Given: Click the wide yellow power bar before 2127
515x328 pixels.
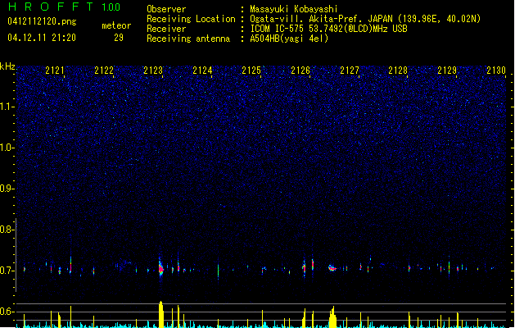Looking at the screenshot, I should [x=332, y=317].
